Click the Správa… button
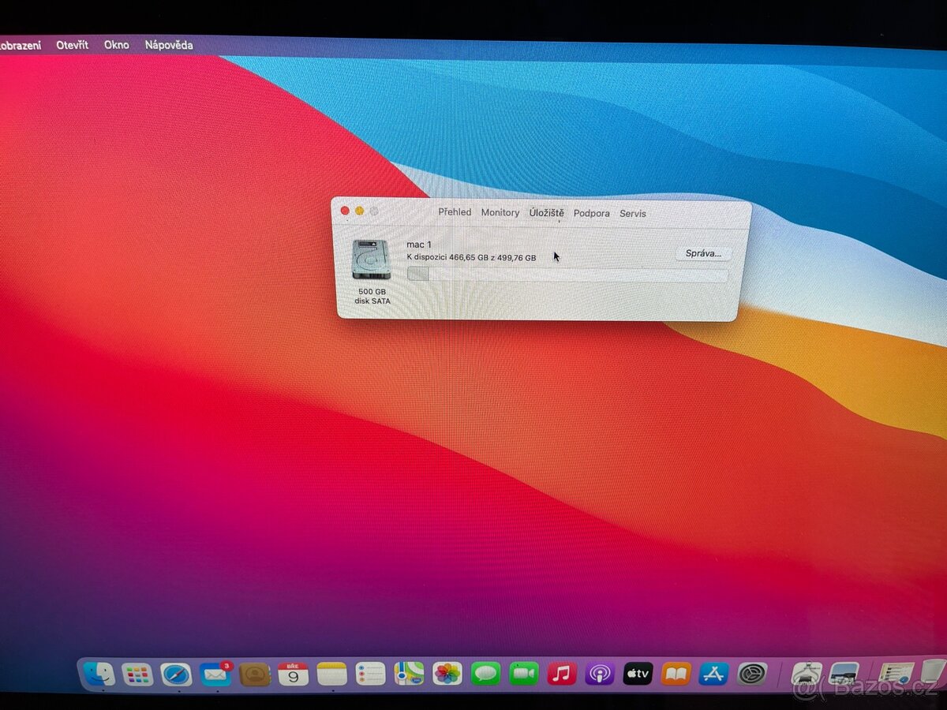Screen dimensions: 947x710 pos(702,253)
